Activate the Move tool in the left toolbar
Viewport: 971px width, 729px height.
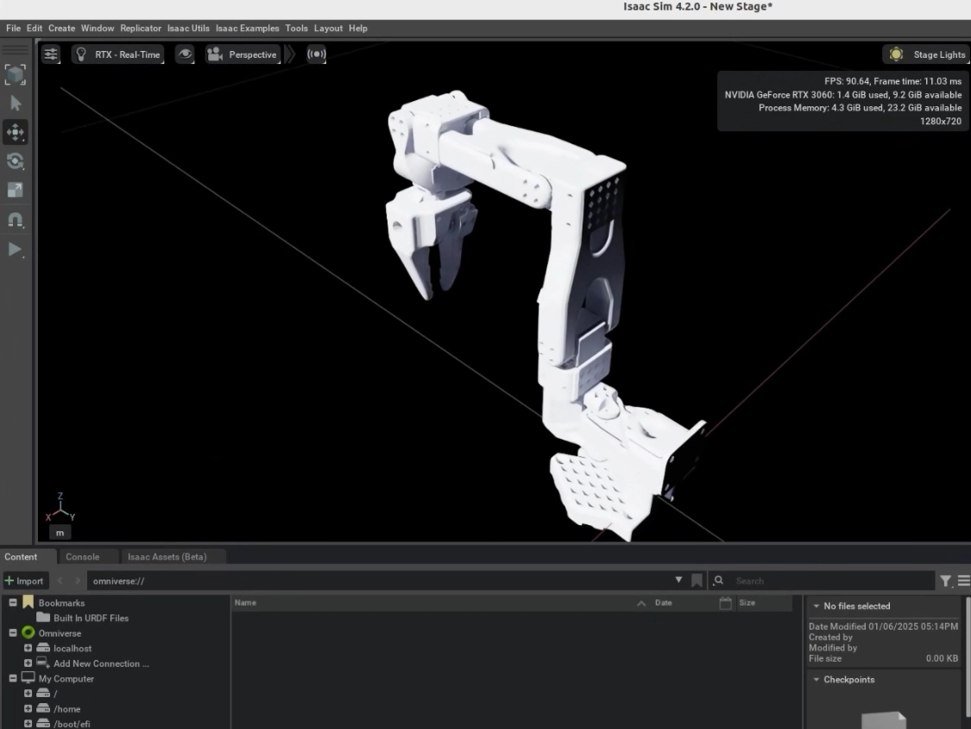click(15, 132)
